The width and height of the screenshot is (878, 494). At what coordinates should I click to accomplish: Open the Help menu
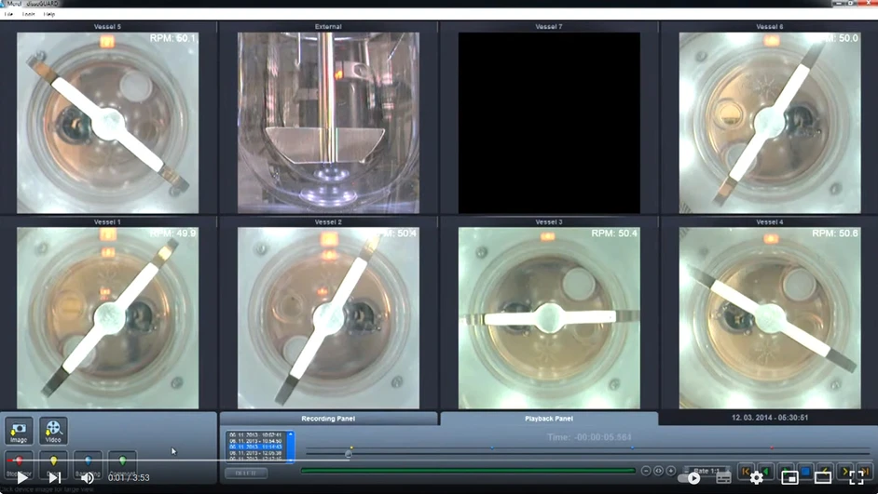(x=49, y=15)
